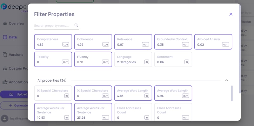This screenshot has width=254, height=126.
Task: Click the Annotation thumbs-up icon
Action: [x=5, y=82]
